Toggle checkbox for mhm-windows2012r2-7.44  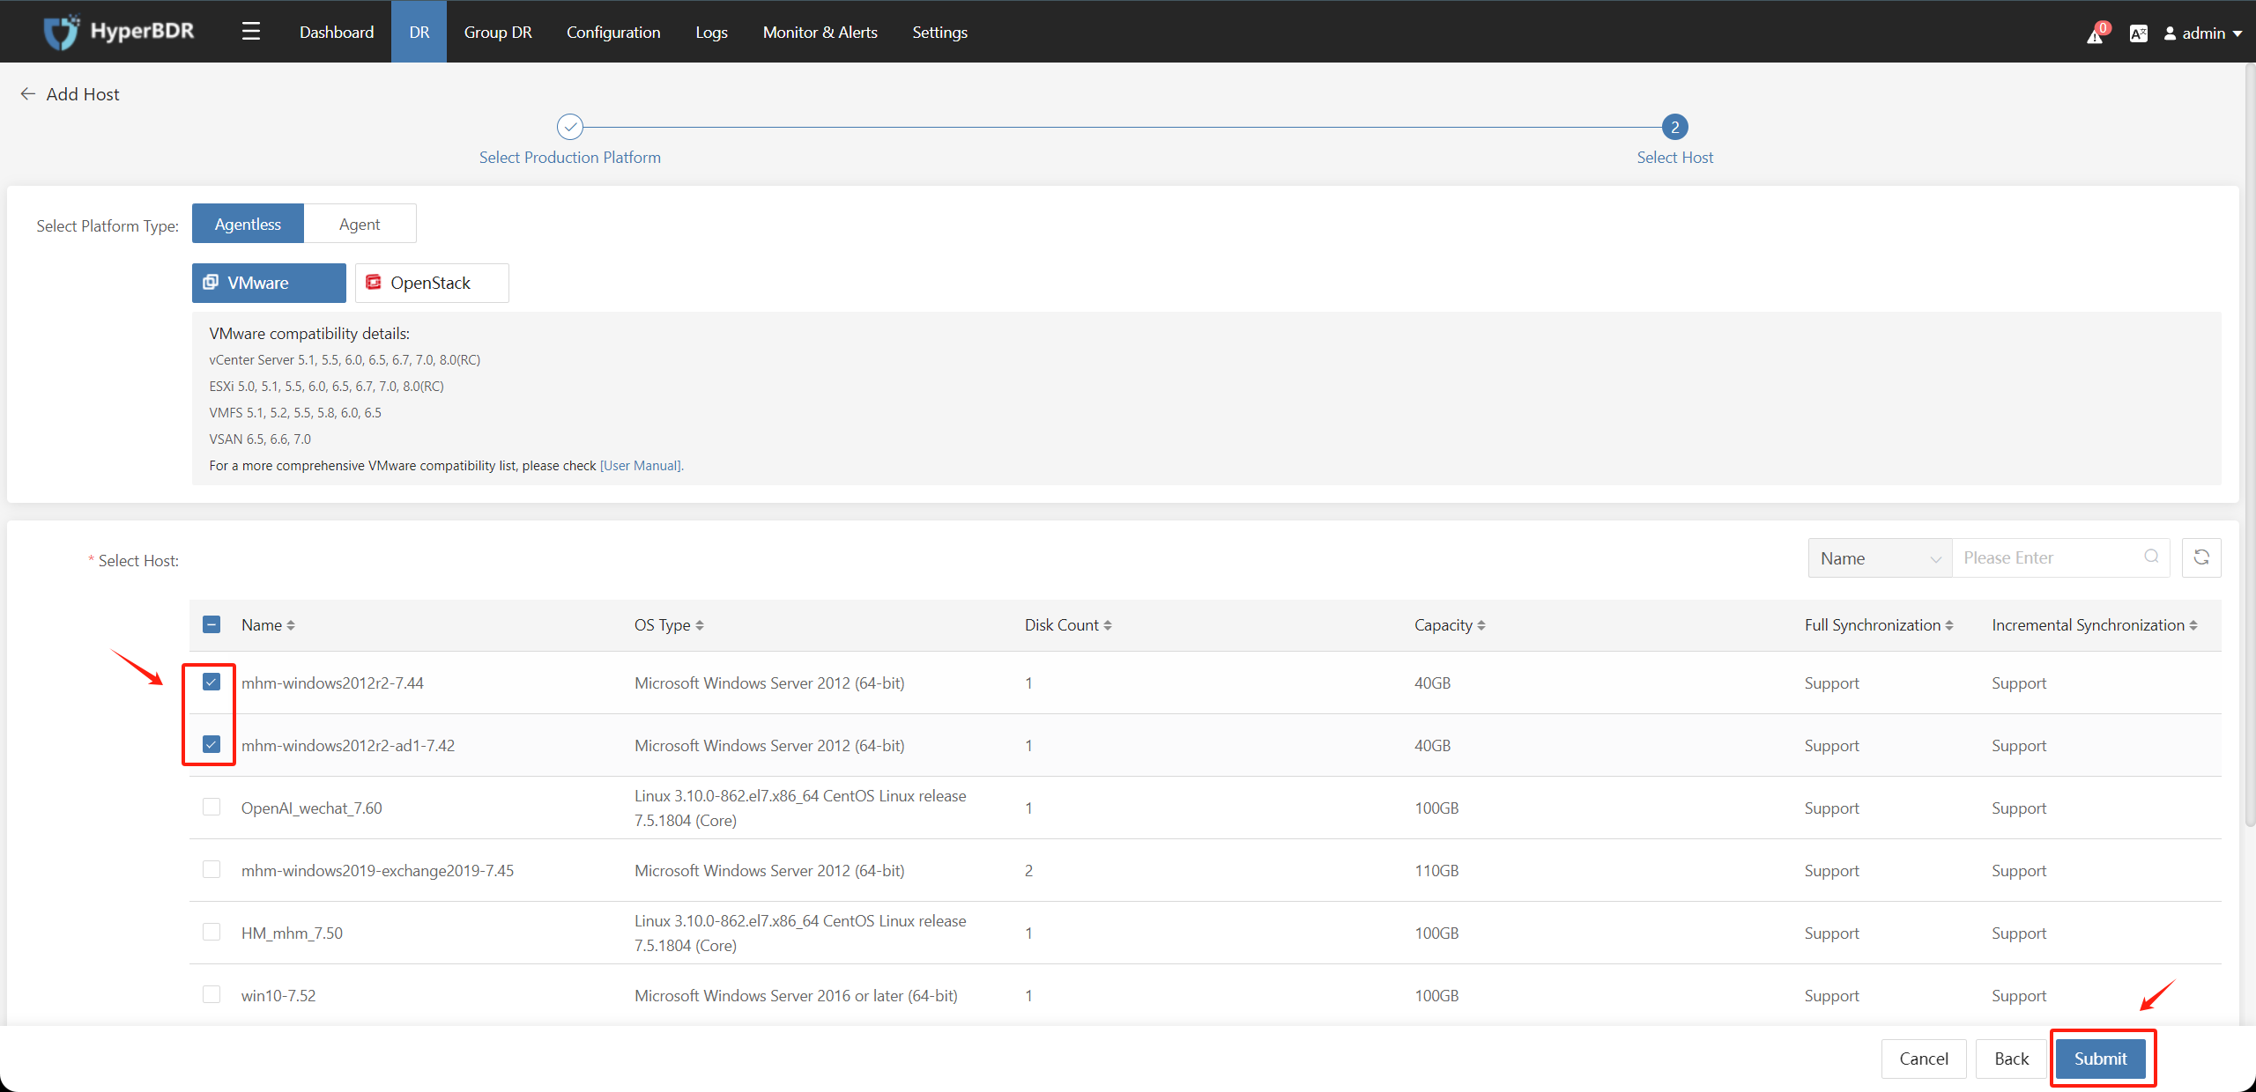point(213,682)
